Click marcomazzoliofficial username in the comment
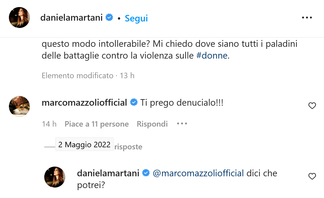The width and height of the screenshot is (324, 198). (84, 103)
